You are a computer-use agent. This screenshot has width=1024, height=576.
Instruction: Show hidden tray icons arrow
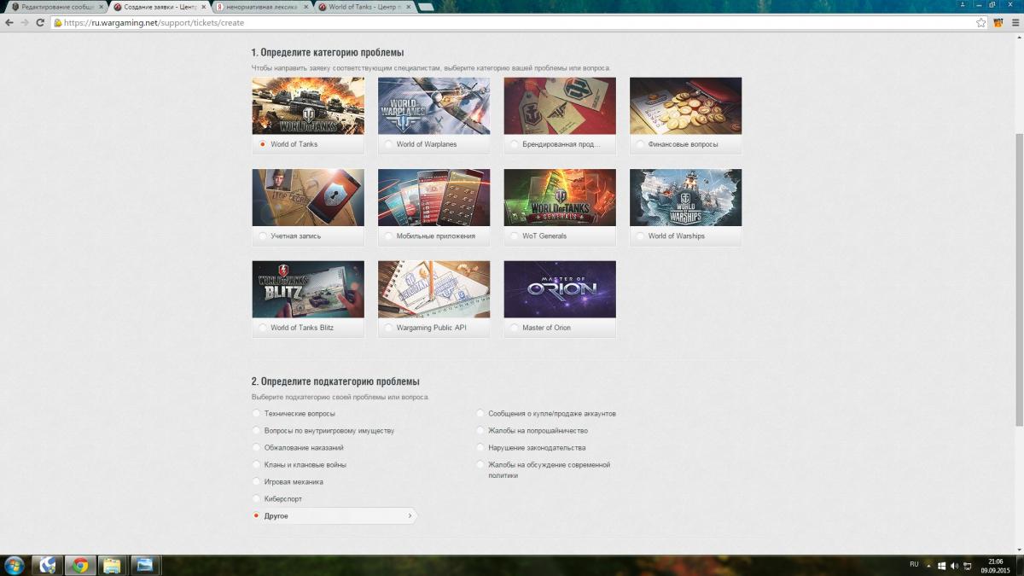930,565
